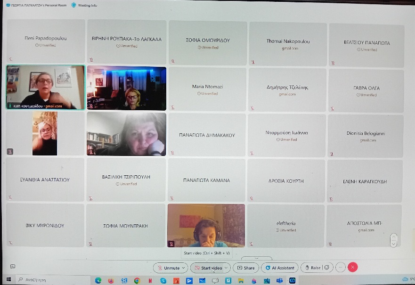Open the Windows Start menu

[x=8, y=279]
